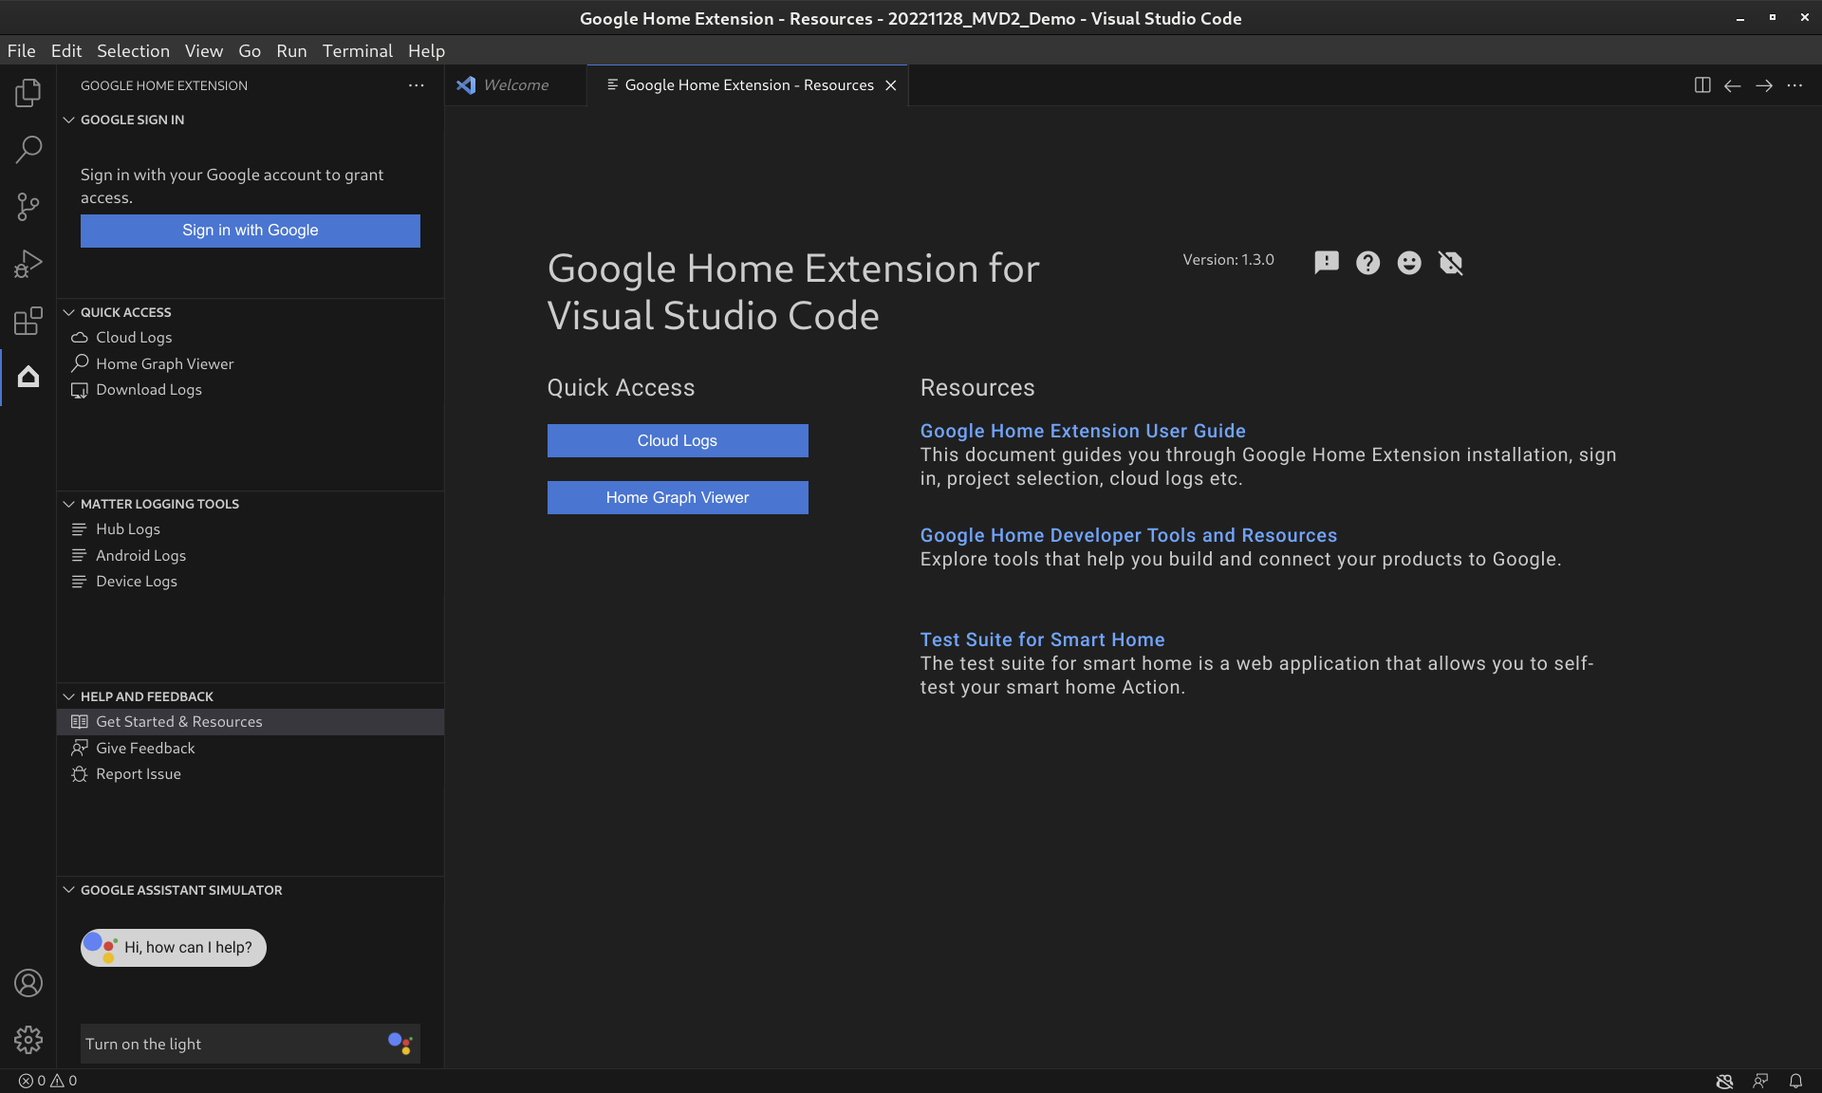Click the Cloud Logs quick access button
Screen dimensions: 1822x1093
677,440
